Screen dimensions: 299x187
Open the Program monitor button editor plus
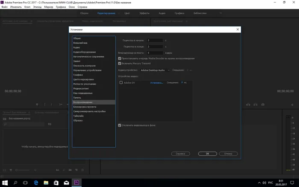tap(292, 105)
